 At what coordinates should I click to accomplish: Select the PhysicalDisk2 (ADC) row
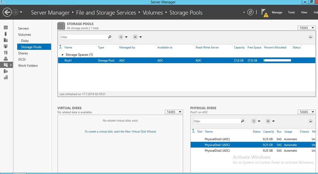tap(253, 151)
